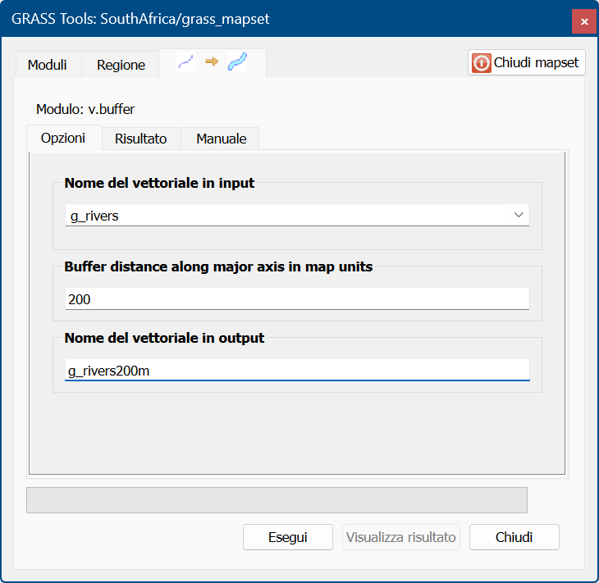
Task: Click the buffer distance field containing 200
Action: point(297,299)
